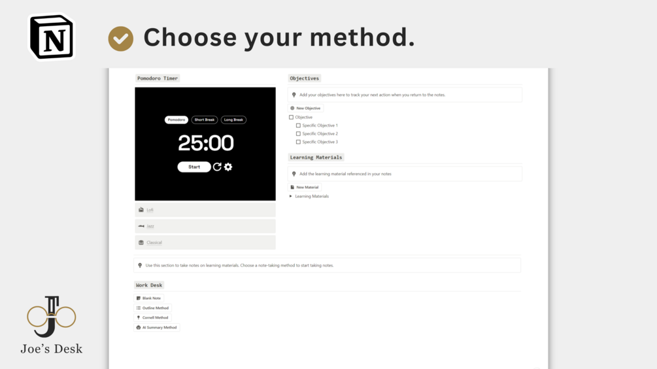Open the Pomodoro timer settings gear
657x369 pixels.
tap(228, 167)
